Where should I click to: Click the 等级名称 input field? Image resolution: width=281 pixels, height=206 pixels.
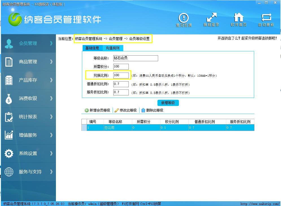pyautogui.click(x=135, y=58)
